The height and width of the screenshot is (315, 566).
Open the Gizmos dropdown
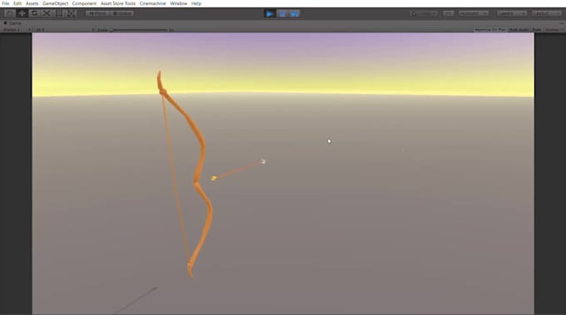click(554, 30)
